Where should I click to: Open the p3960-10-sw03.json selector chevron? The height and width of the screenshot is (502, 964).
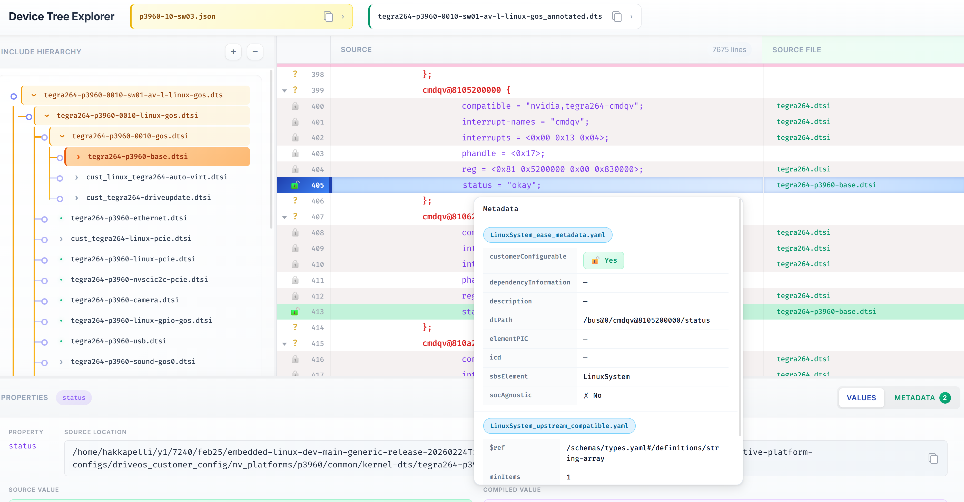(x=343, y=17)
